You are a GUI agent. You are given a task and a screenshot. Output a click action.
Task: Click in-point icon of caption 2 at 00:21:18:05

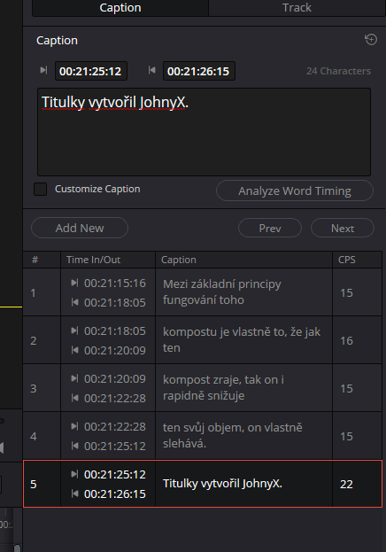coord(74,330)
